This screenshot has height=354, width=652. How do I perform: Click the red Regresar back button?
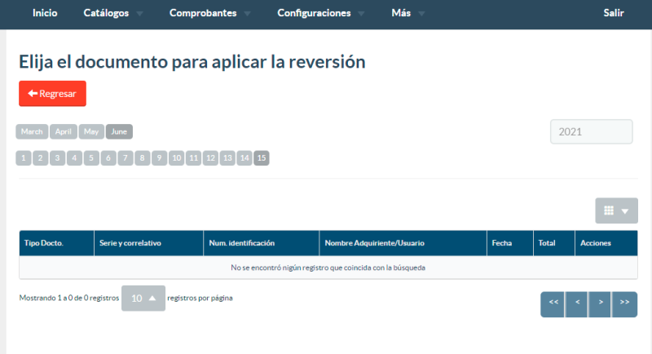(52, 94)
